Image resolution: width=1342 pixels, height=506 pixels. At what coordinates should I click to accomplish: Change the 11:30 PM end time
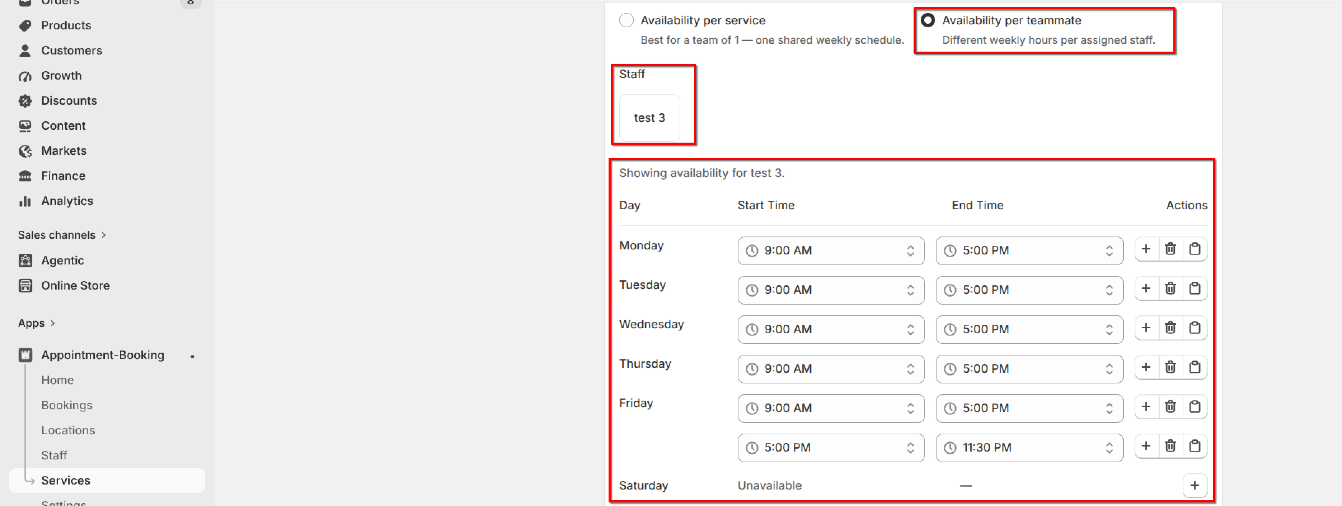1029,448
